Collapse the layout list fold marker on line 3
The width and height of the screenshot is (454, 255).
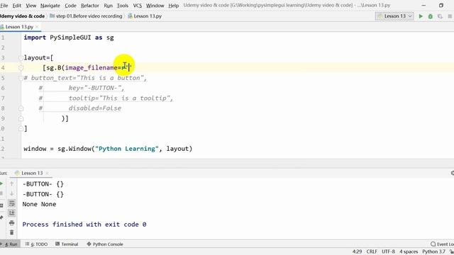pyautogui.click(x=21, y=58)
